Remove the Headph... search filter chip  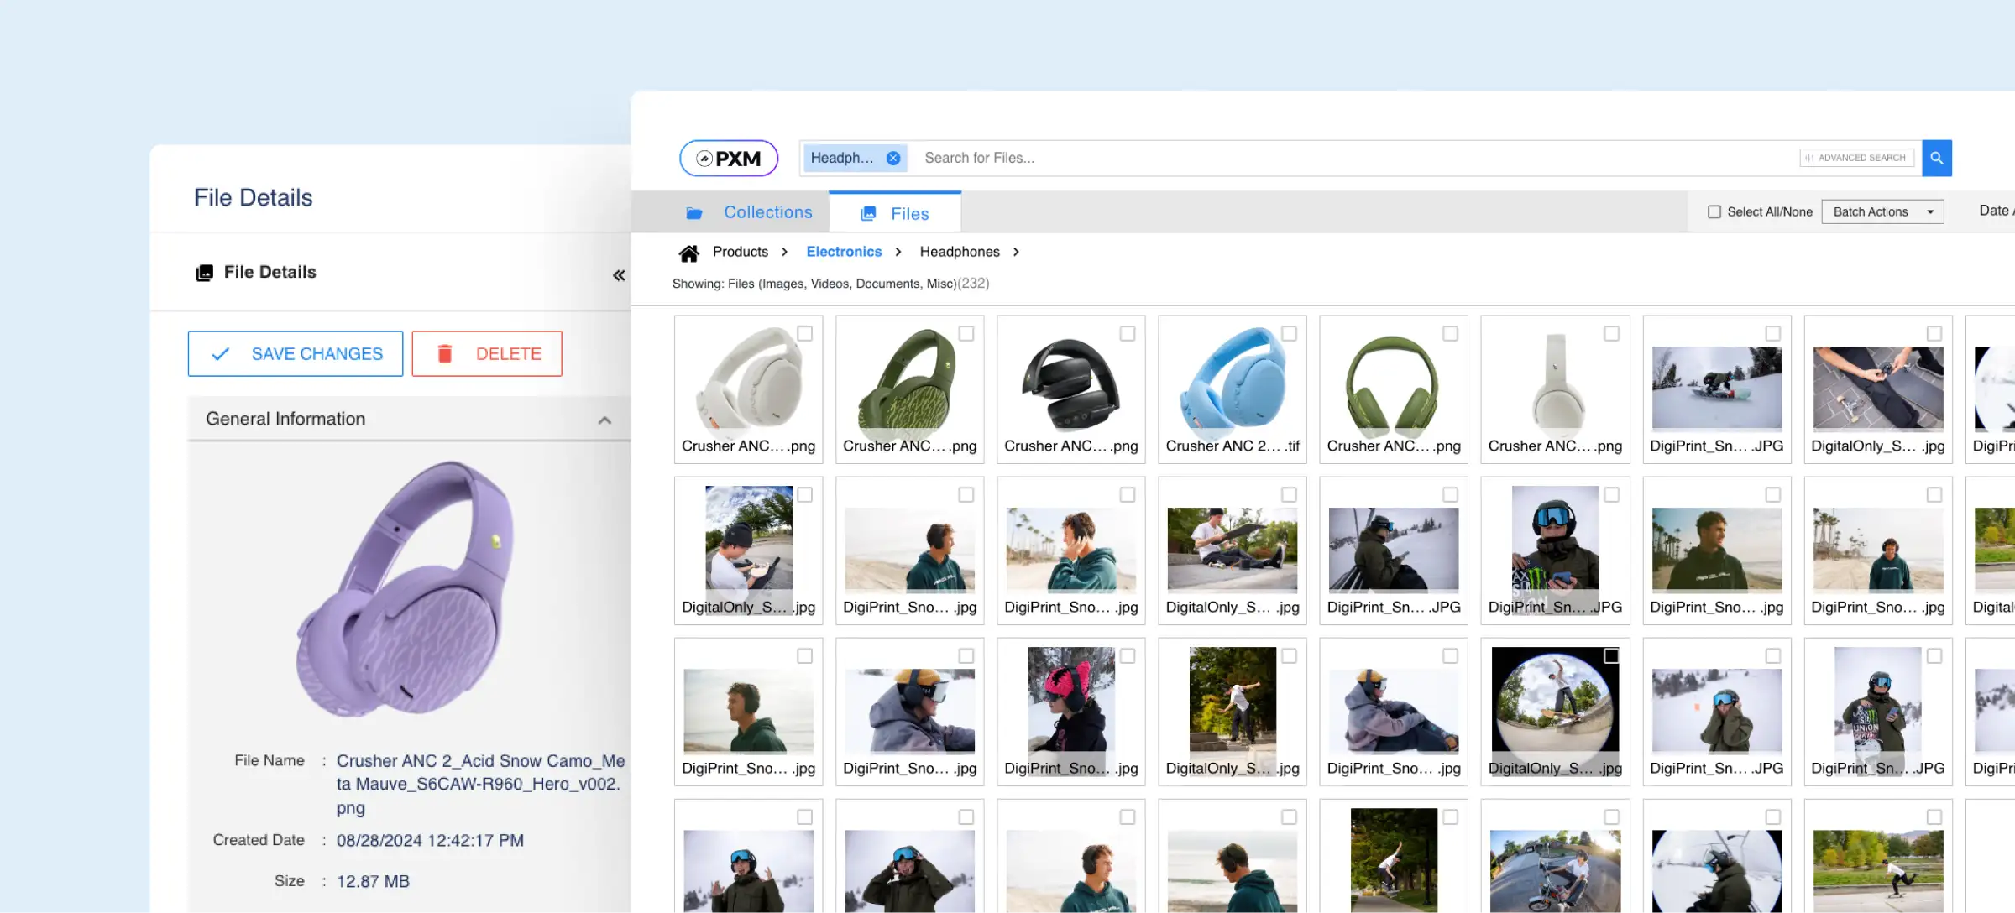(893, 158)
